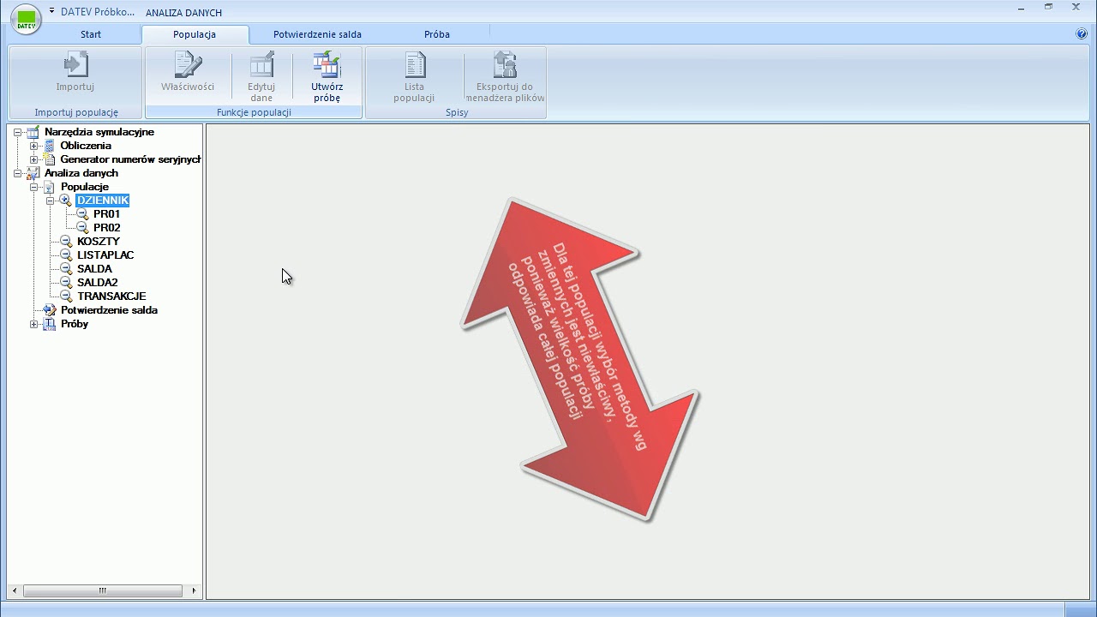Viewport: 1097px width, 617px height.
Task: Click the LISTAPLAC magnifier icon
Action: (x=66, y=255)
